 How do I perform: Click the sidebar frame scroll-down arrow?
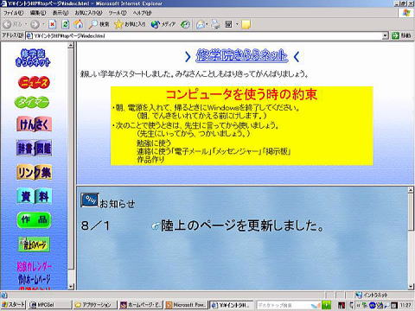(x=71, y=287)
